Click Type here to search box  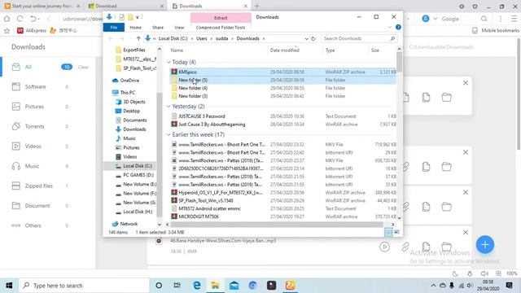(x=84, y=286)
